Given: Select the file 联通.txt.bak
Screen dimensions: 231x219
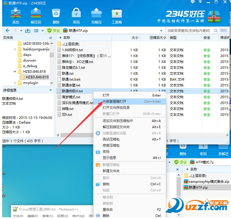Looking at the screenshot, I should (x=71, y=79).
